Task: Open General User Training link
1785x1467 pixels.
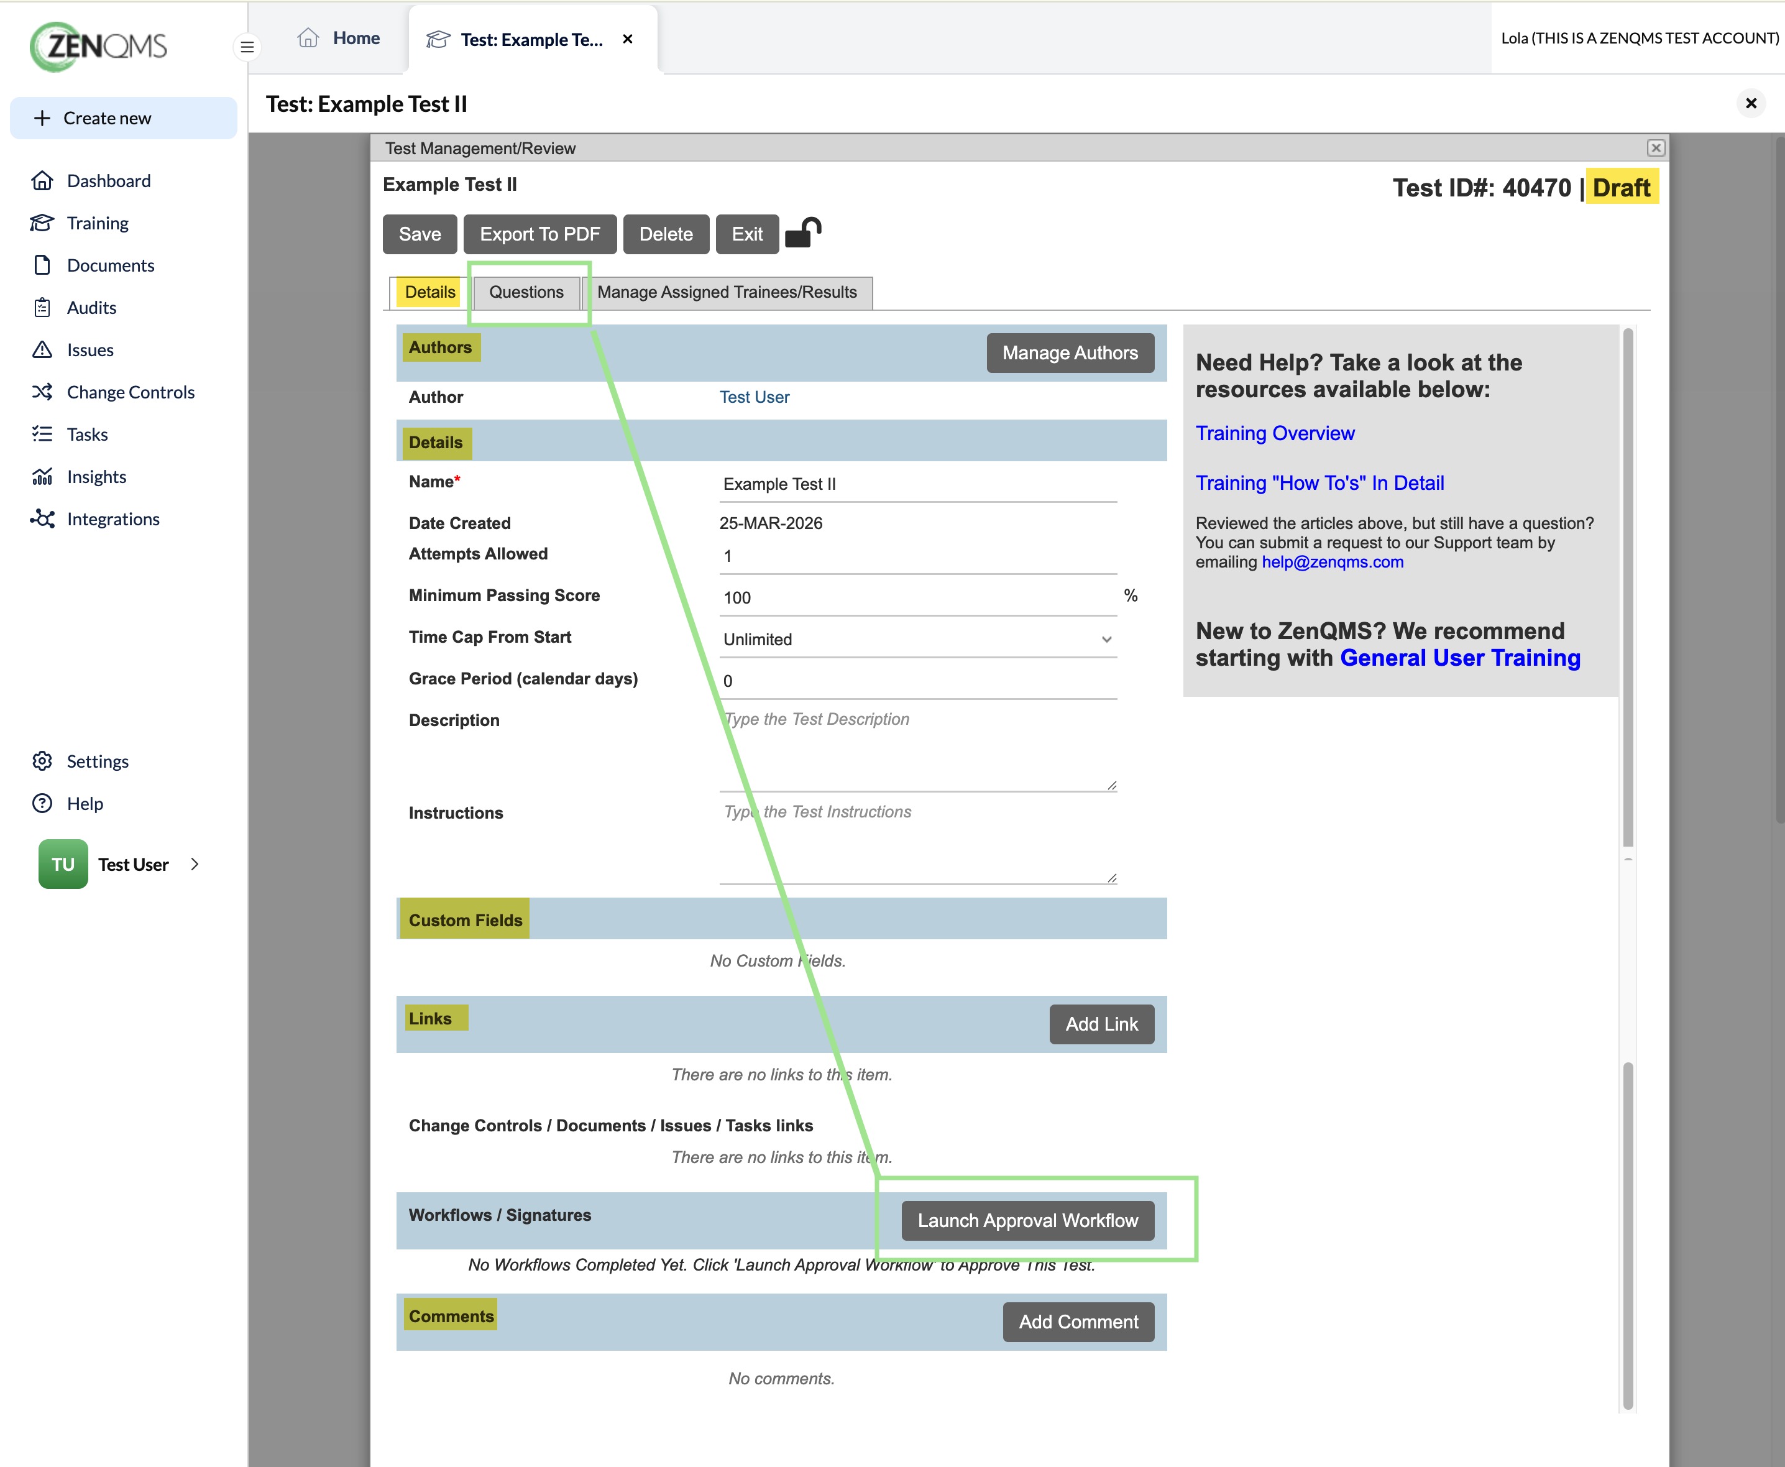Action: tap(1460, 658)
